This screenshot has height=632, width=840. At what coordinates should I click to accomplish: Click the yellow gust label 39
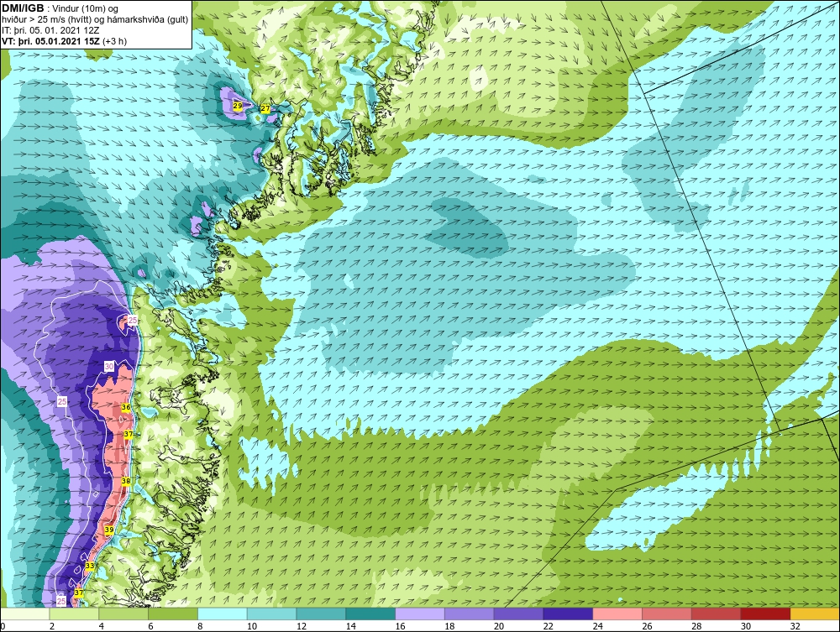coord(108,530)
